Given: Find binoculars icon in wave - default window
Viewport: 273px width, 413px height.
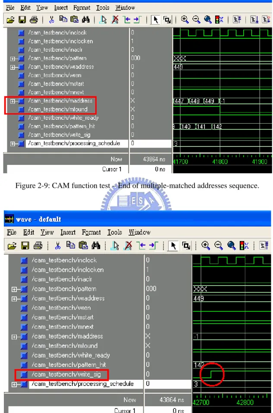Looking at the screenshot, I should (x=95, y=246).
